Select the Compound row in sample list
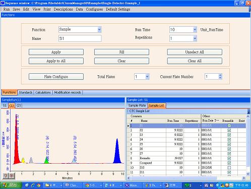Image resolution: width=251 pixels, height=189 pixels. click(186, 163)
